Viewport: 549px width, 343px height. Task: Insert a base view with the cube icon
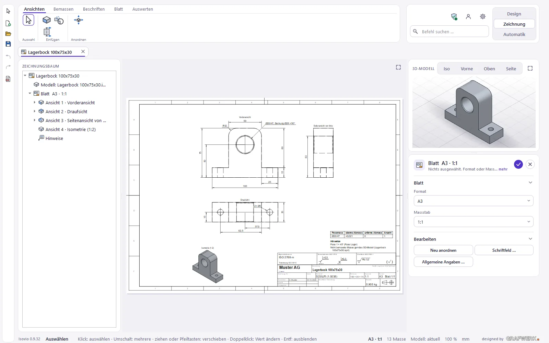pyautogui.click(x=47, y=20)
